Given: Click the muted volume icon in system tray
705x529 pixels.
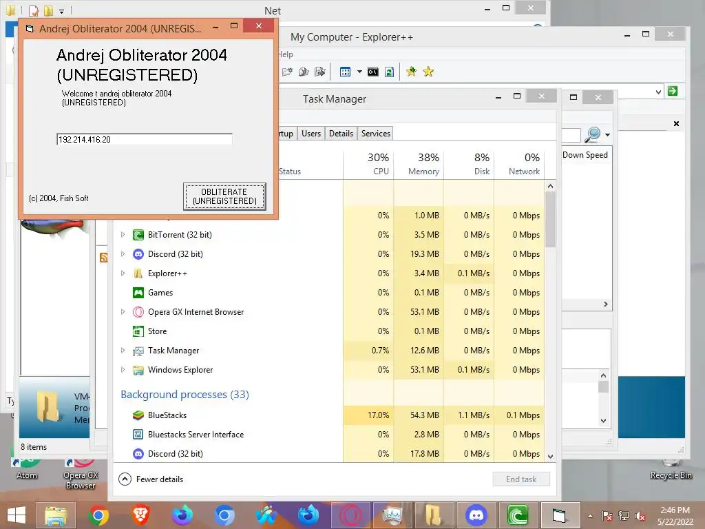Looking at the screenshot, I should (x=640, y=516).
